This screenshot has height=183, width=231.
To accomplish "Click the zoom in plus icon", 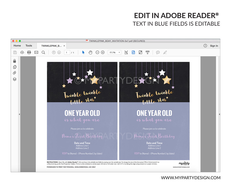I will coord(103,53).
